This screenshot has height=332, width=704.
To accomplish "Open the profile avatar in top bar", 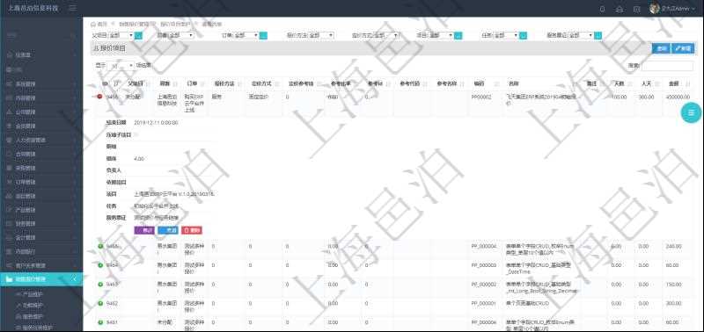I will coord(655,9).
